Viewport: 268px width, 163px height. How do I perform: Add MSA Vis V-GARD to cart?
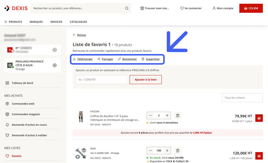coord(259,156)
